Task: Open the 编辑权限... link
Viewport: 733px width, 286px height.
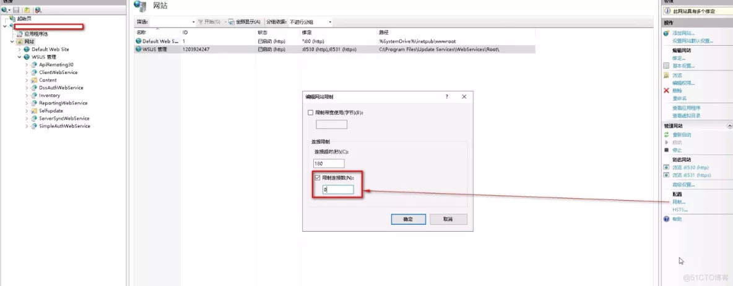Action: tap(683, 83)
